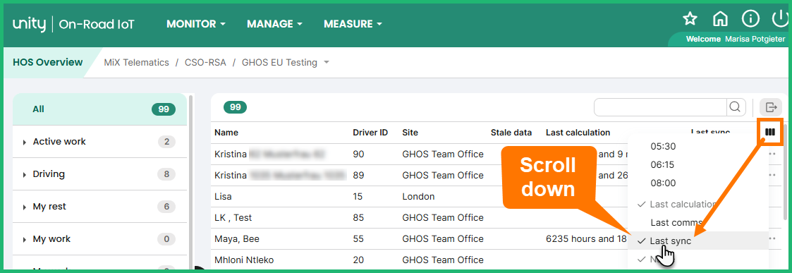Sort by Site column header
Screen dimensions: 792x273
click(x=410, y=133)
